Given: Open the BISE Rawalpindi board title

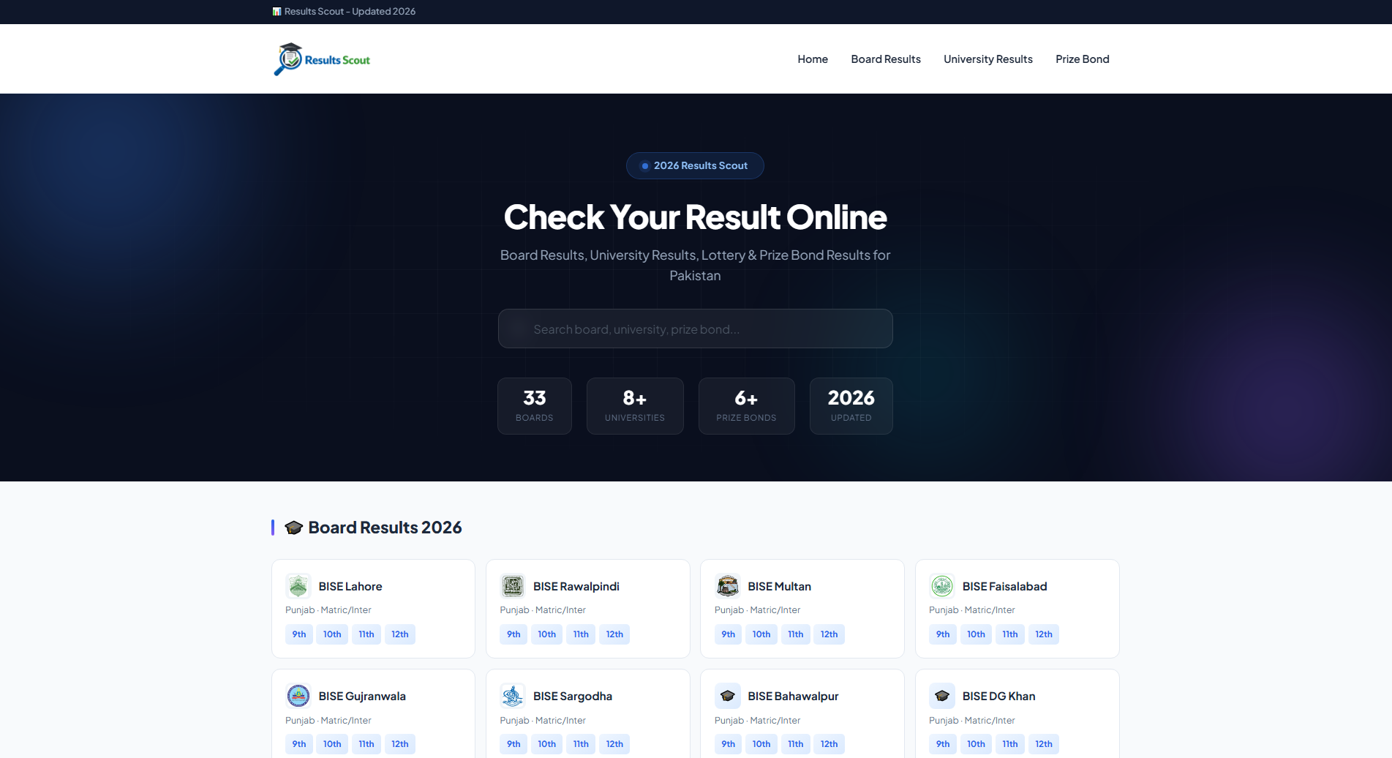Looking at the screenshot, I should point(576,587).
